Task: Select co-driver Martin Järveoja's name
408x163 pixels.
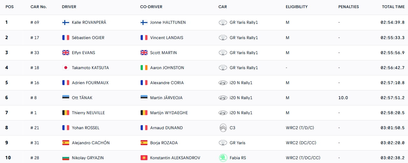Action: click(166, 98)
